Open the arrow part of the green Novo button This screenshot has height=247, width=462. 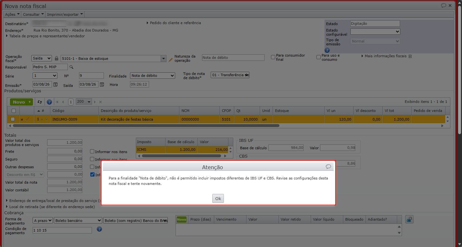30,102
